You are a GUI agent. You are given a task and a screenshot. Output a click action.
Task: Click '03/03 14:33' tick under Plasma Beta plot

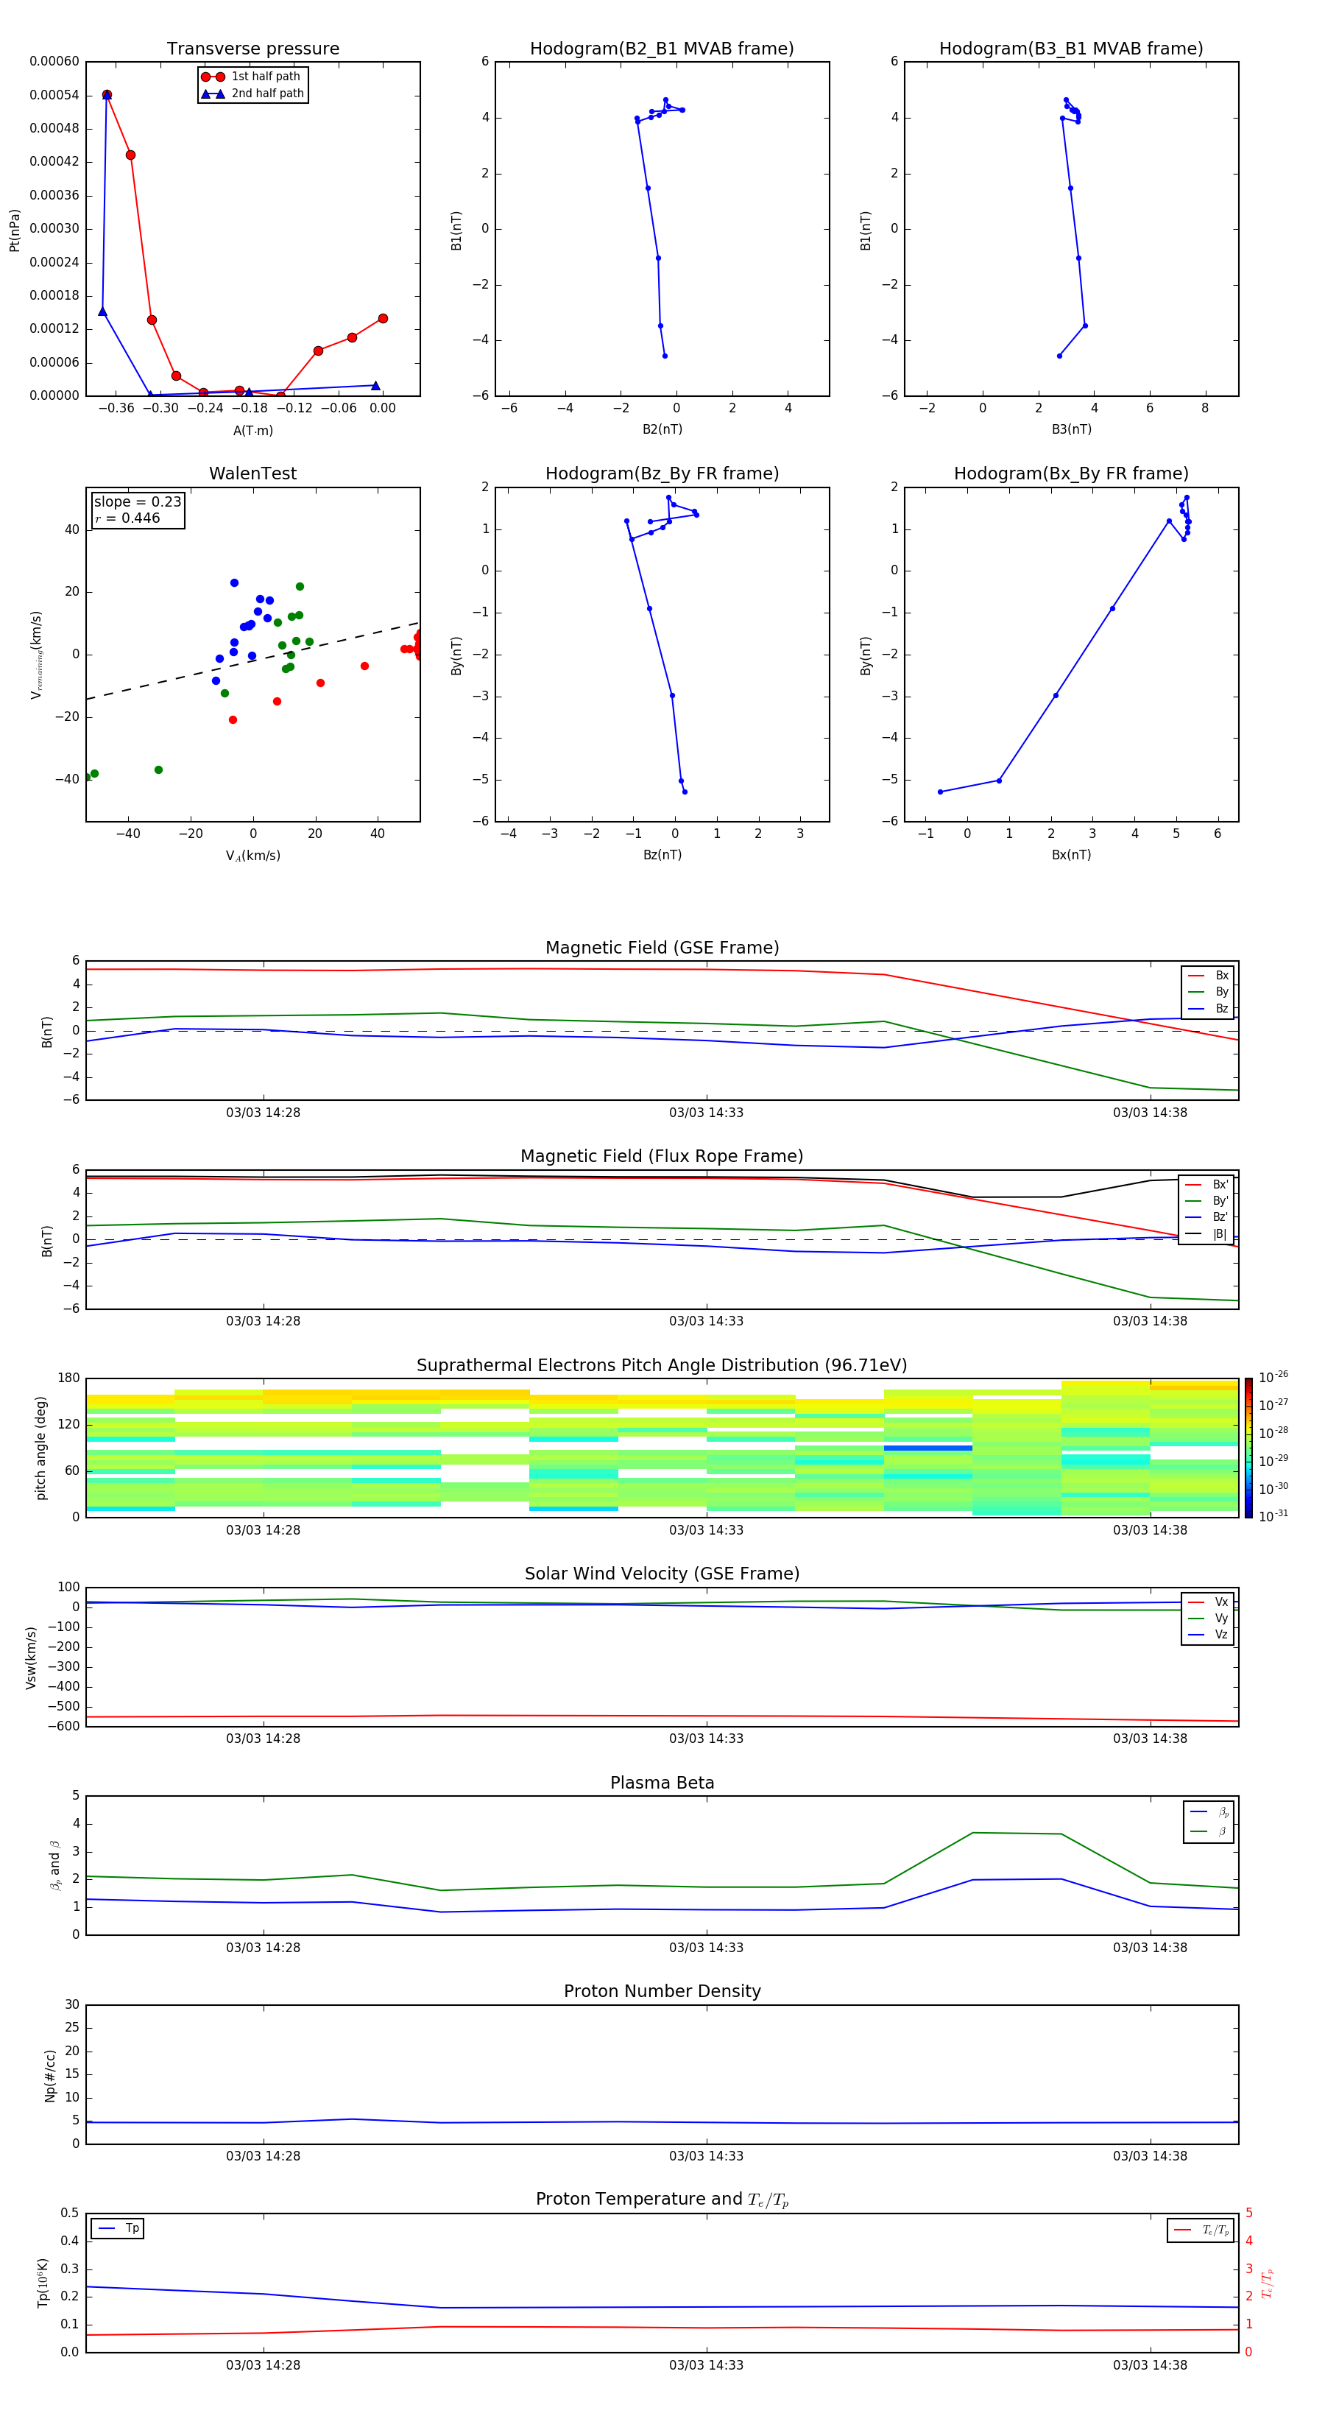707,1947
